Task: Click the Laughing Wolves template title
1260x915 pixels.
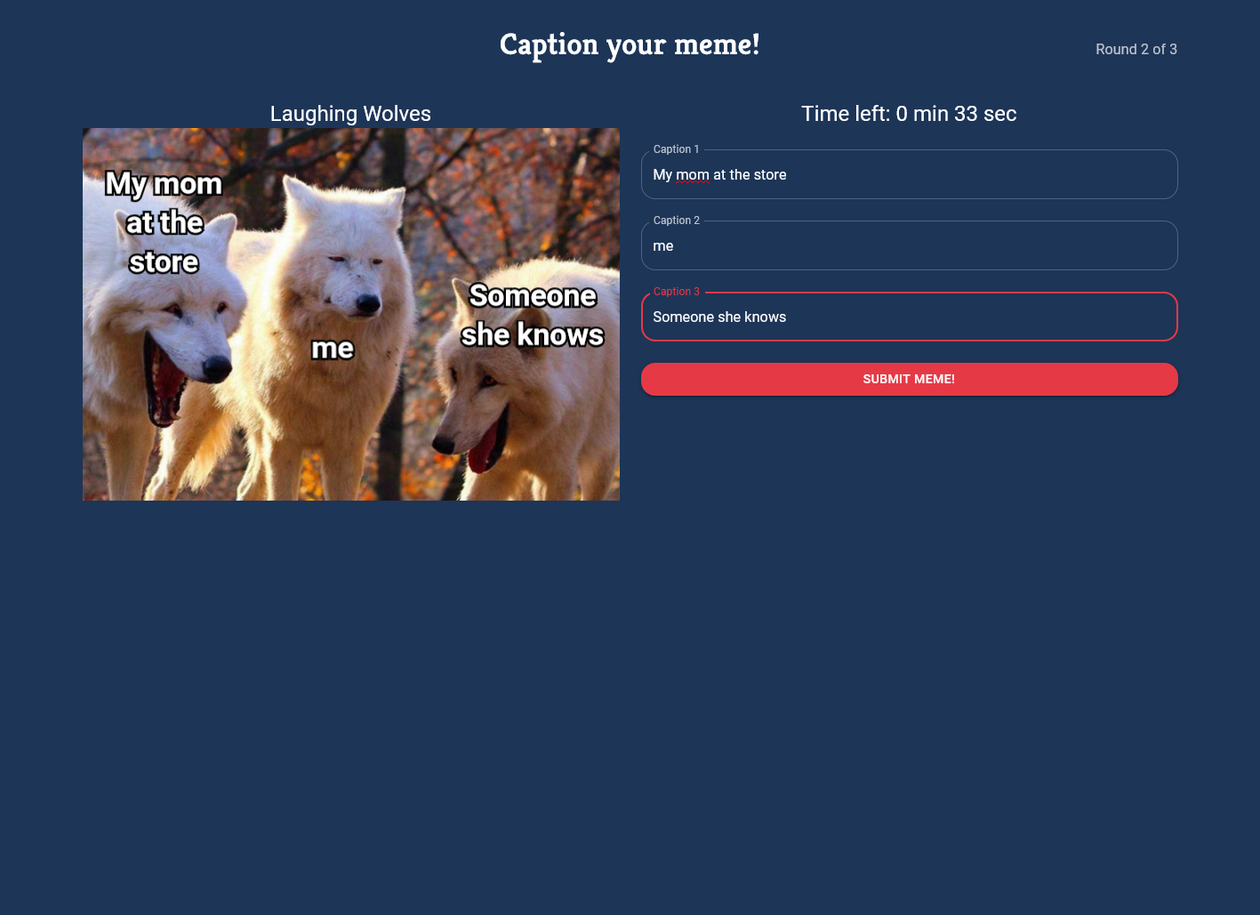Action: click(x=350, y=114)
